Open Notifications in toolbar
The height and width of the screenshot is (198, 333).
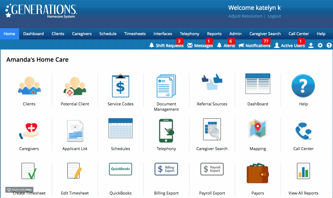254,45
